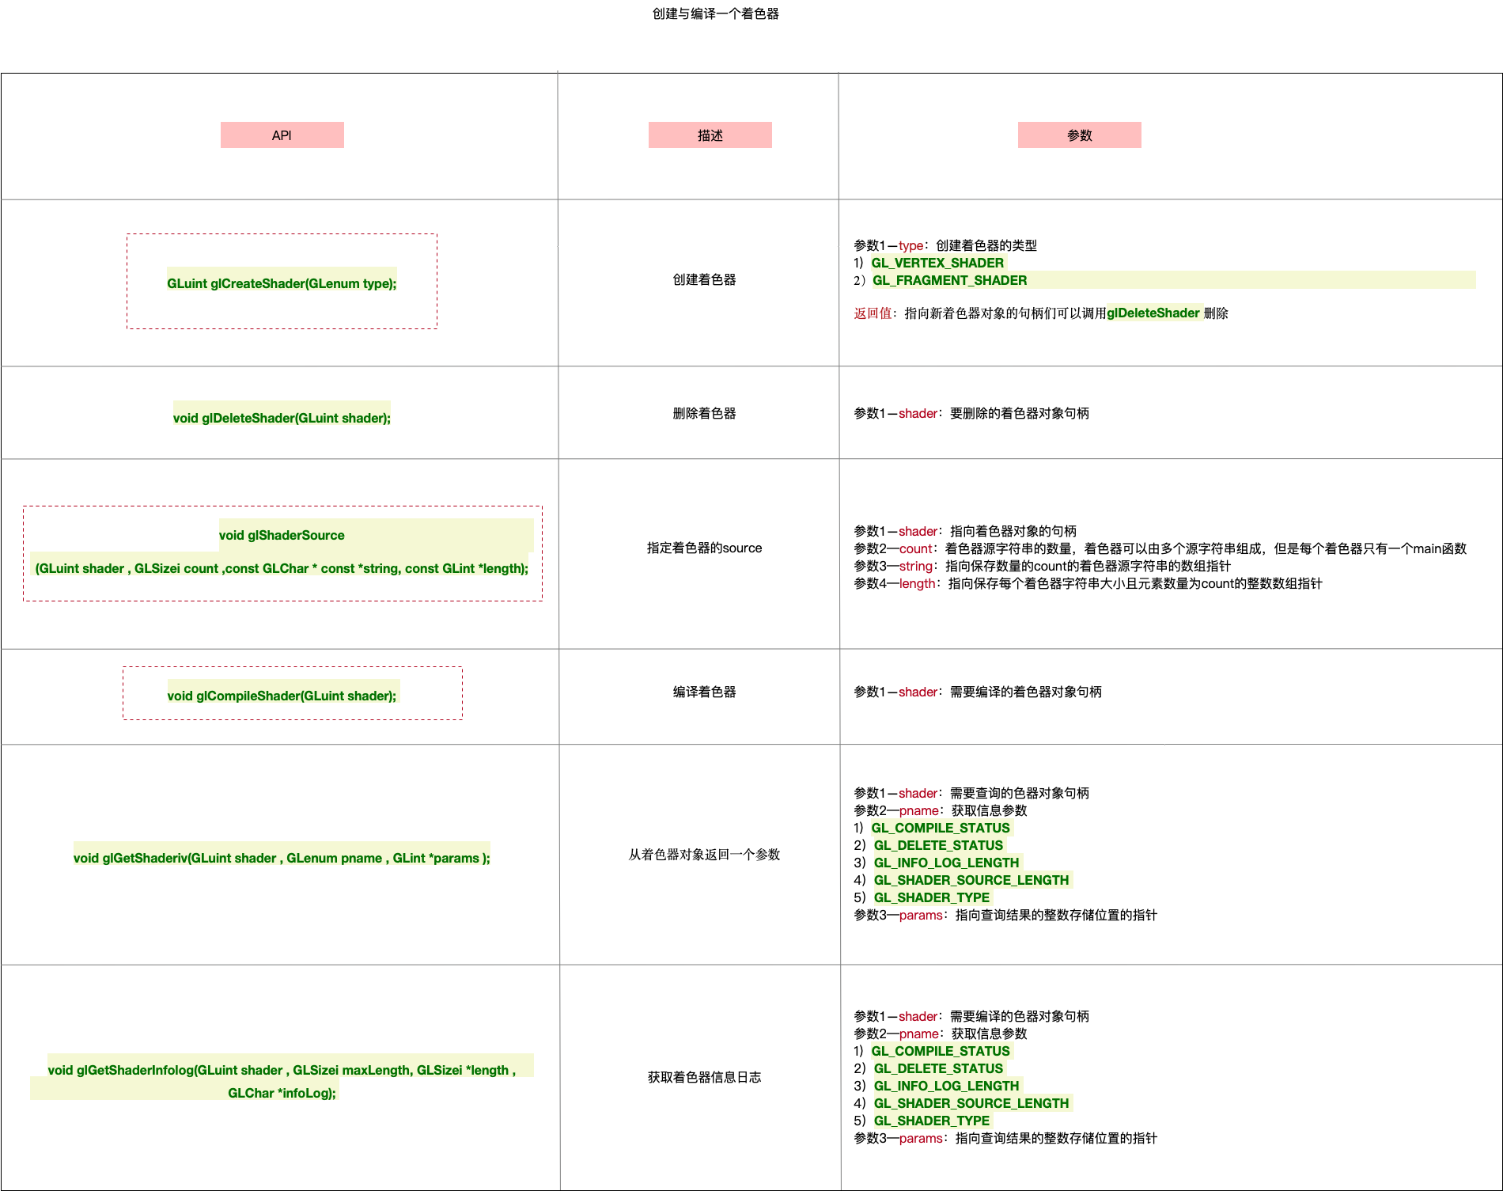Viewport: 1503px width, 1191px height.
Task: Click "参数3—params" line in the glGetShaderInfolog row
Action: [x=1005, y=1138]
